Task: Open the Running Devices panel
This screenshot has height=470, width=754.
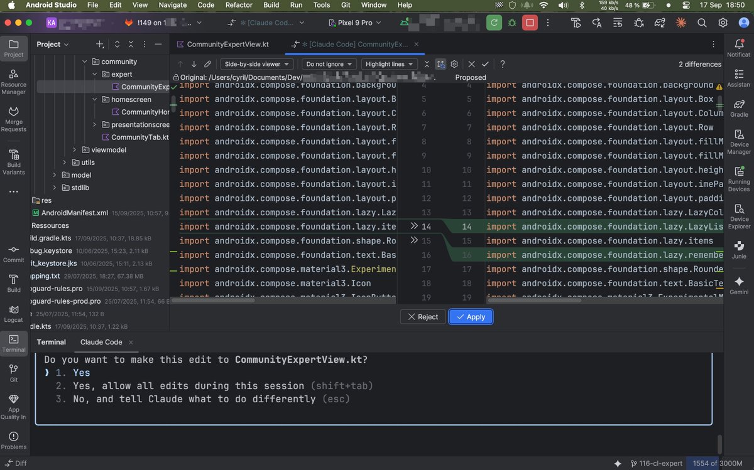Action: 739,179
